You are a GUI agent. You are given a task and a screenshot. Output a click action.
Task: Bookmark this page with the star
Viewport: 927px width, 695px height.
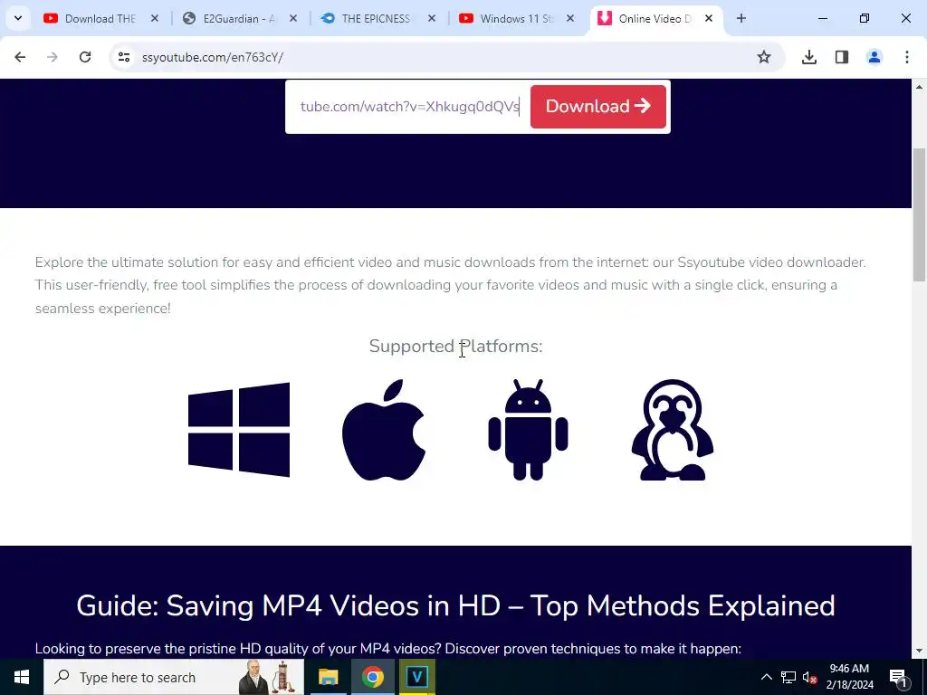[764, 57]
